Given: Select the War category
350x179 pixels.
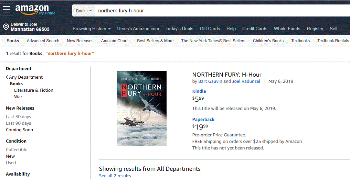Looking at the screenshot, I should pos(18,97).
